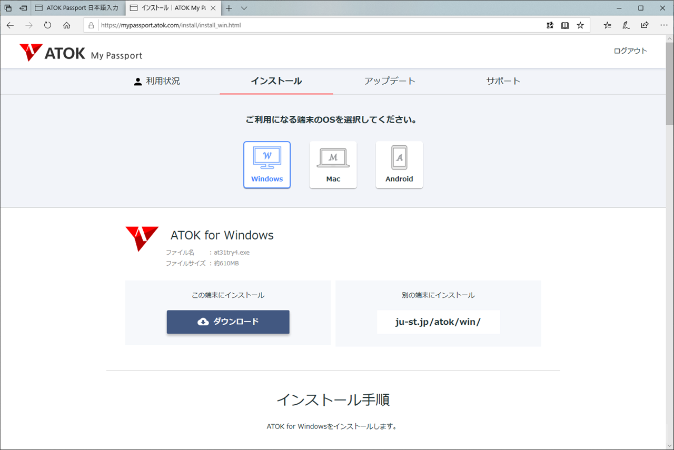Click the scrollbar down arrow
The width and height of the screenshot is (674, 450).
669,445
